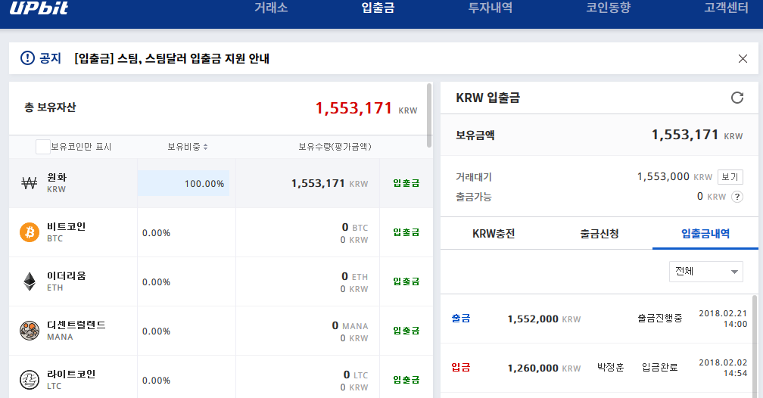Click the Ethereum coin icon
The width and height of the screenshot is (763, 398).
[x=30, y=281]
